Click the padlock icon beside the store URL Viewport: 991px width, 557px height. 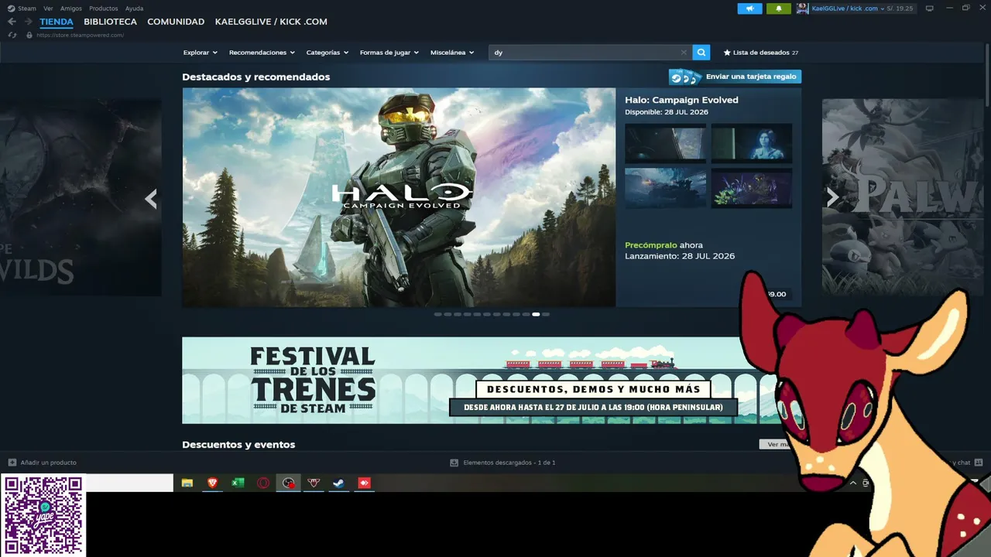[x=29, y=35]
